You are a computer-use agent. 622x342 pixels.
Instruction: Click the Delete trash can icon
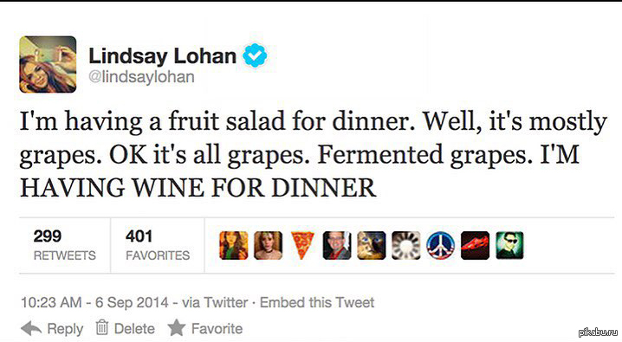[x=102, y=327]
